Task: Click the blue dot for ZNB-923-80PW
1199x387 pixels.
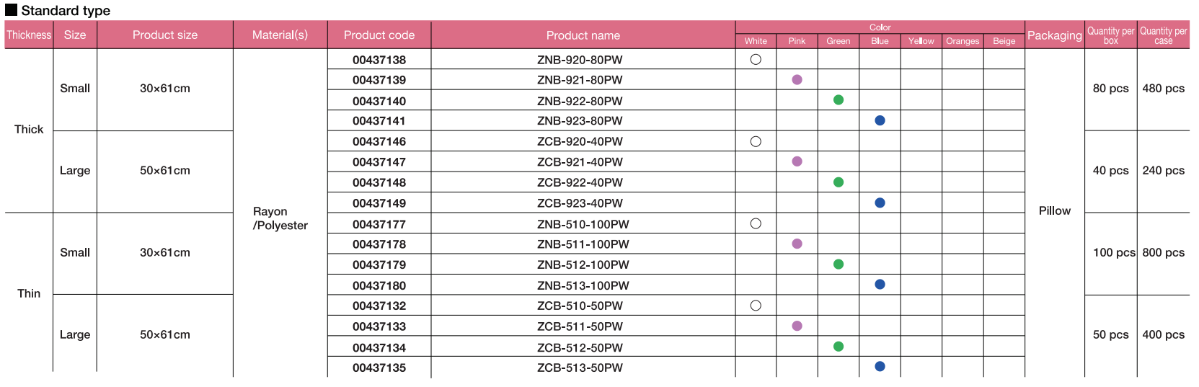Action: pyautogui.click(x=880, y=120)
